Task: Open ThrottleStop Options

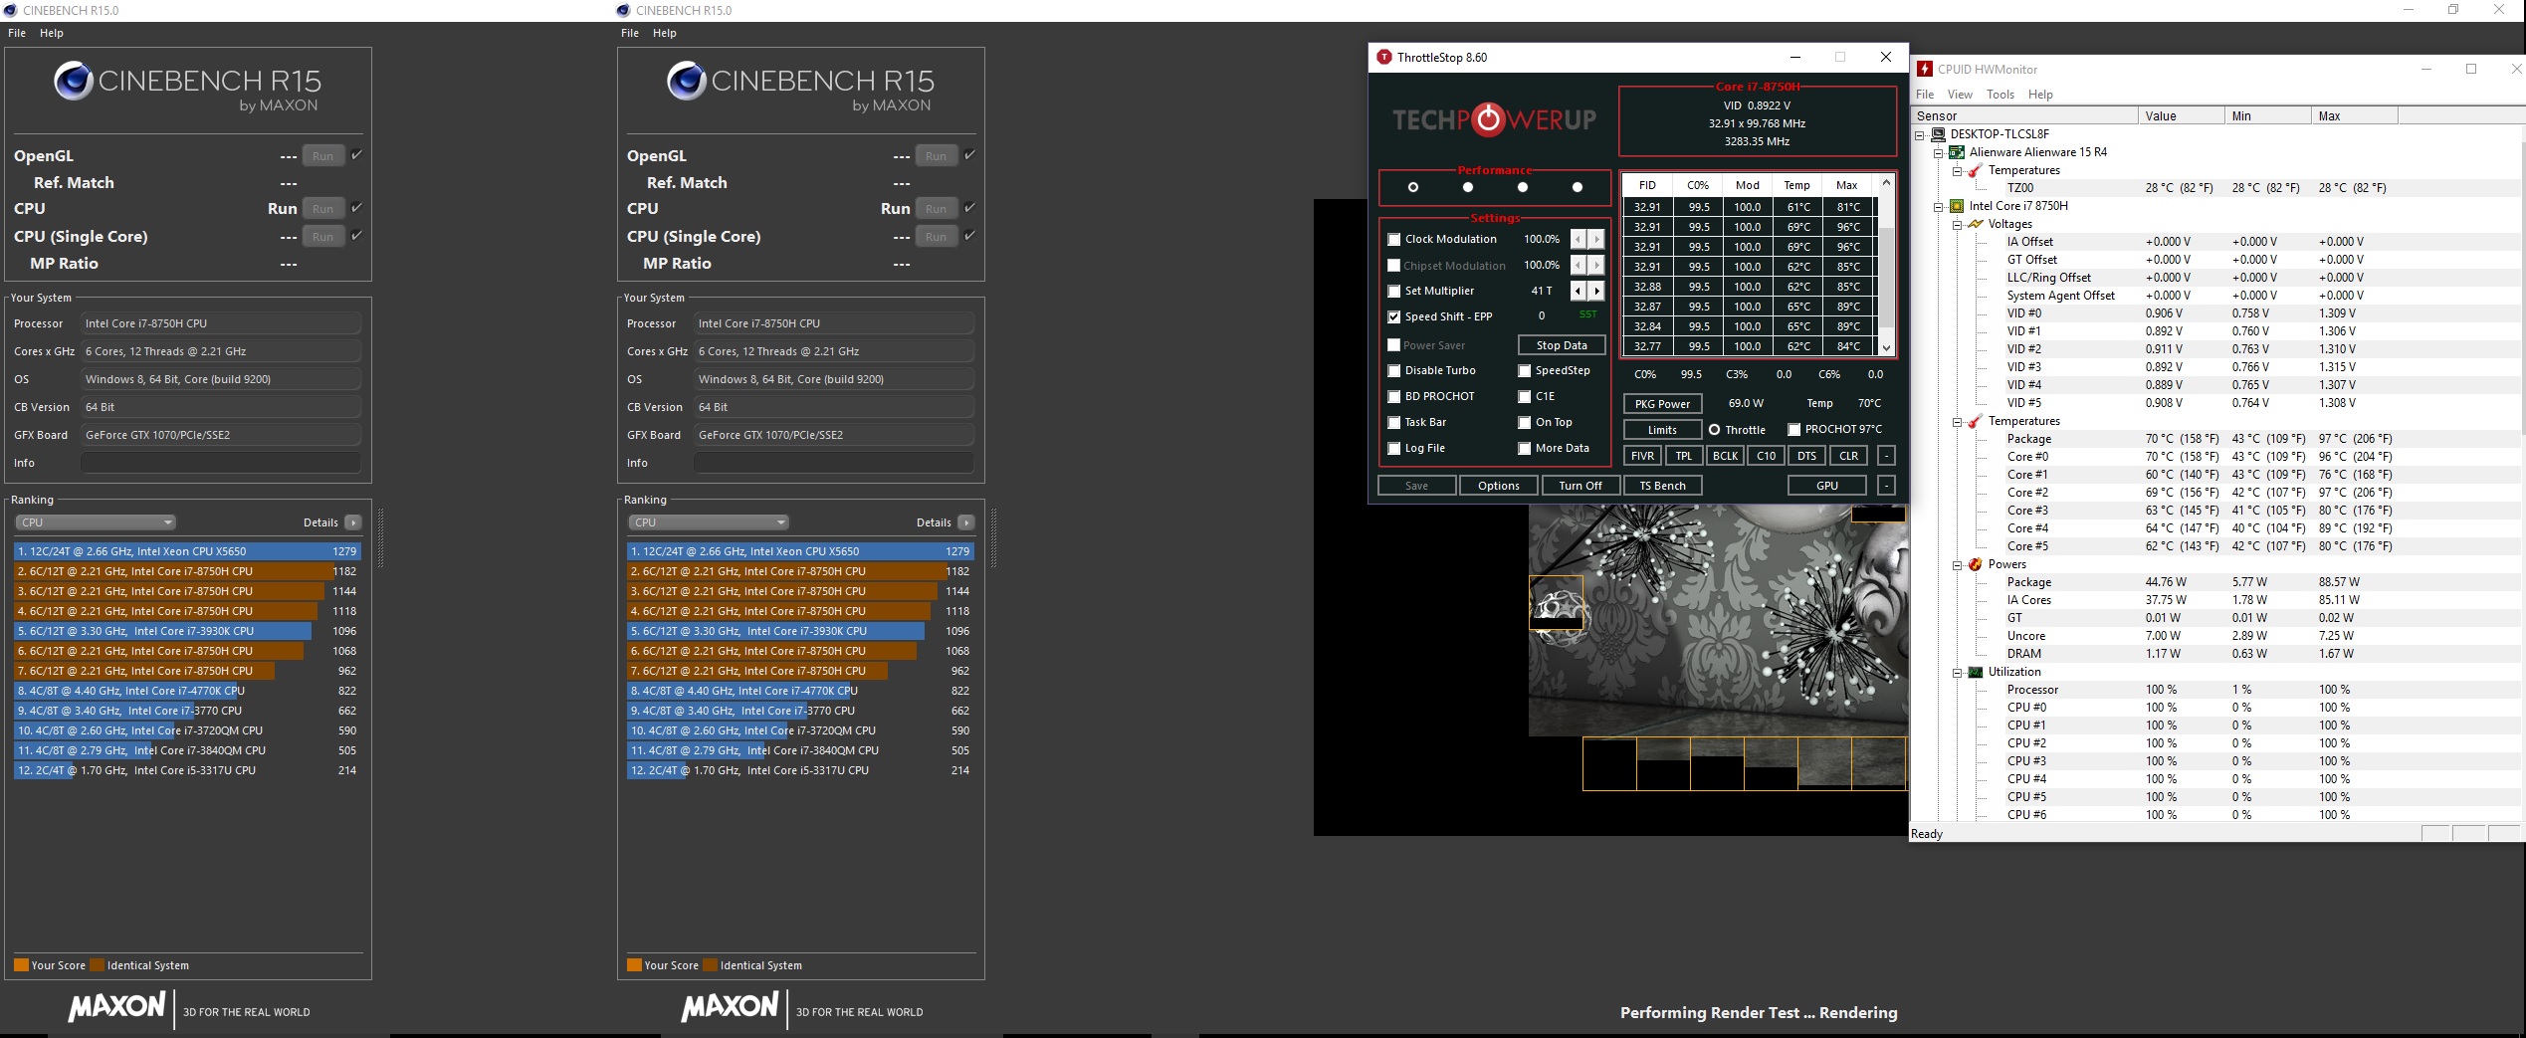Action: click(x=1498, y=486)
